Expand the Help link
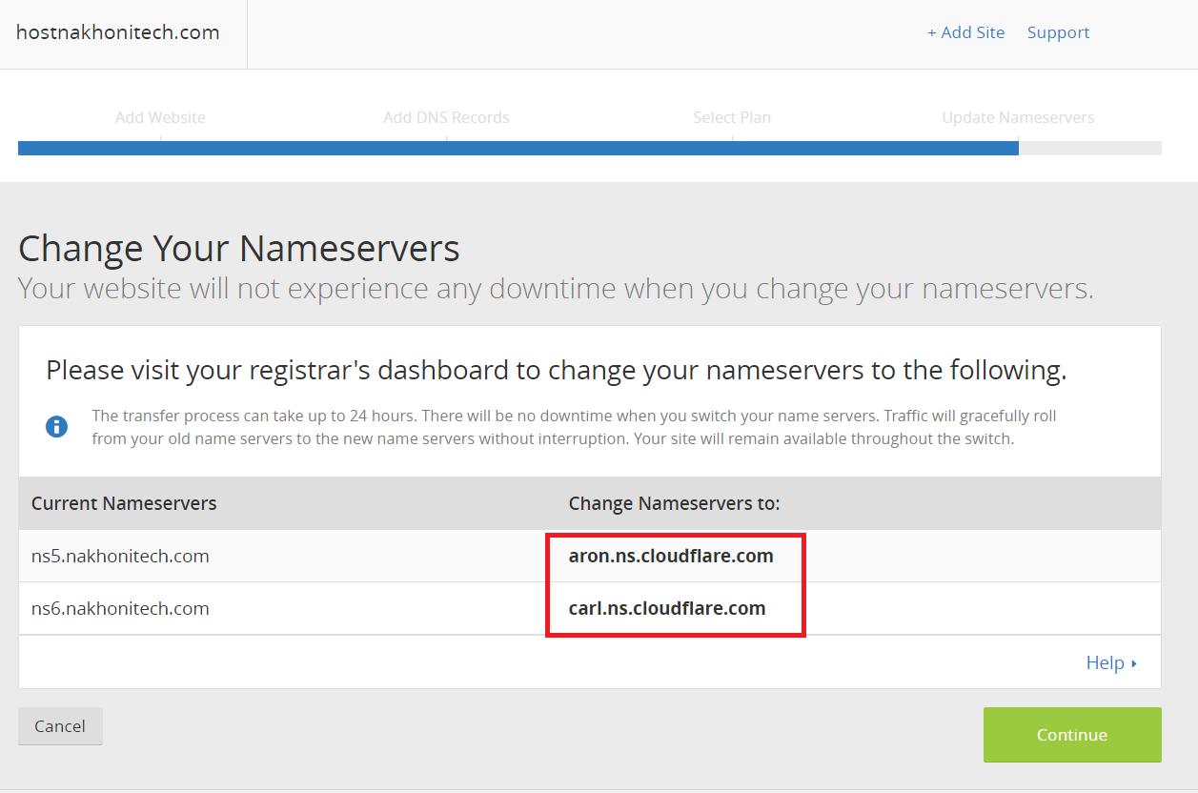The image size is (1198, 793). (1111, 662)
